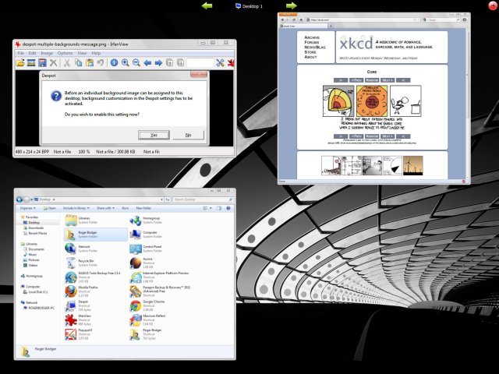Click Yes in the Dexpot dialog
This screenshot has width=499, height=374.
point(154,135)
